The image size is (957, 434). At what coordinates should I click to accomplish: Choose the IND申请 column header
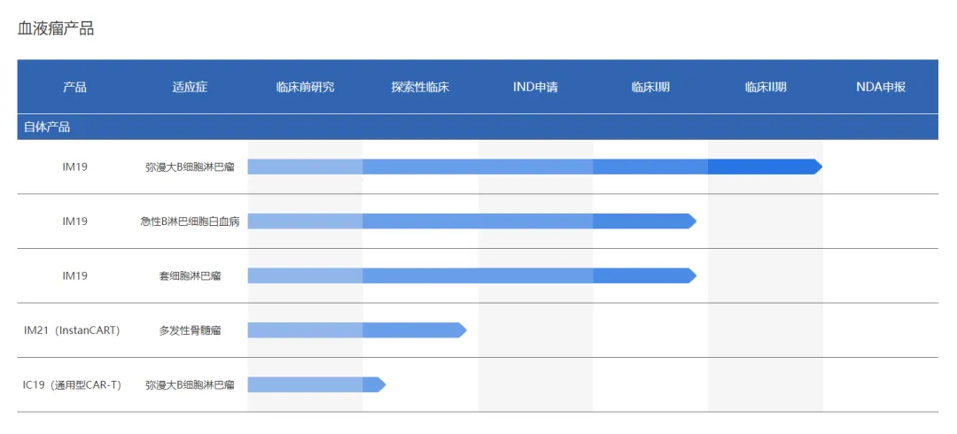pyautogui.click(x=535, y=87)
